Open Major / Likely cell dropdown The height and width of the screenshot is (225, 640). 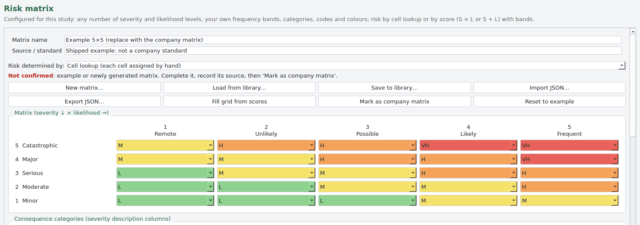click(x=468, y=159)
